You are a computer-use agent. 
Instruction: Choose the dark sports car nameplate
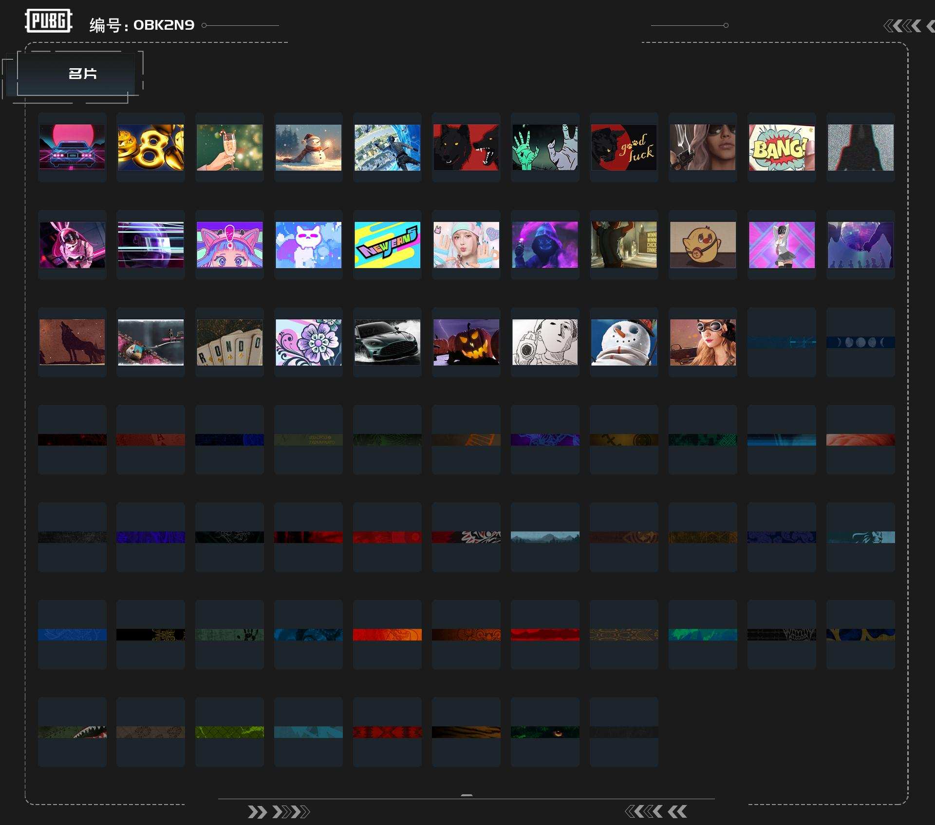click(x=388, y=342)
